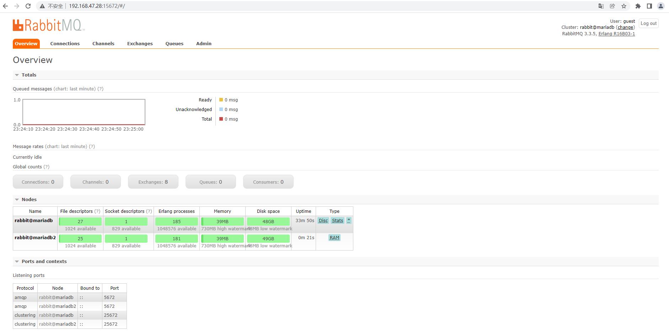
Task: Click uptime value 33m 50s
Action: pos(305,221)
